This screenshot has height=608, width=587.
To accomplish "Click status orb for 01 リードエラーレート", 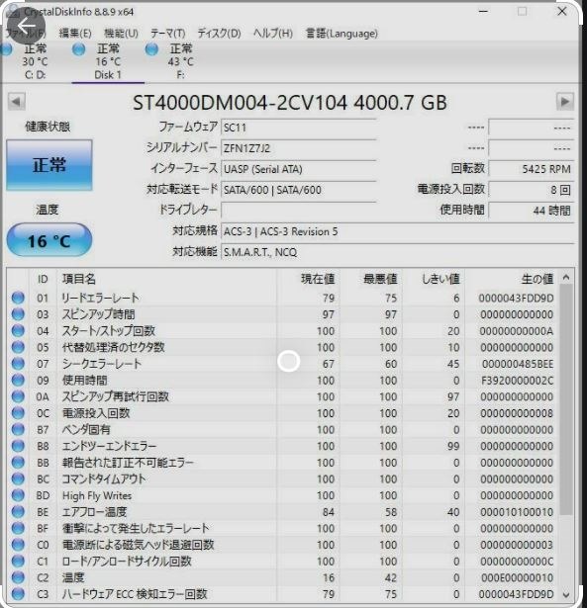I will pos(18,298).
